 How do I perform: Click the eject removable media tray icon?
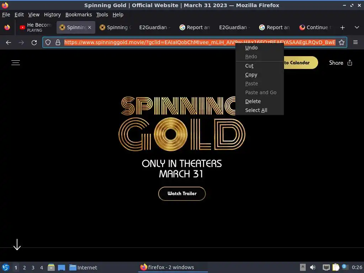click(x=303, y=267)
